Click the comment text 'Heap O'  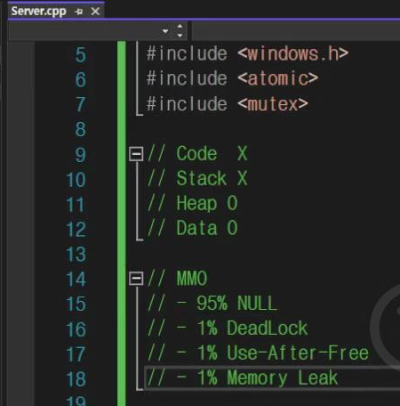point(207,204)
